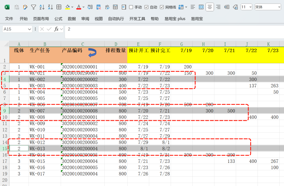Click the paste formatting clipboard icon
This screenshot has height=186, width=284.
coord(25,7)
